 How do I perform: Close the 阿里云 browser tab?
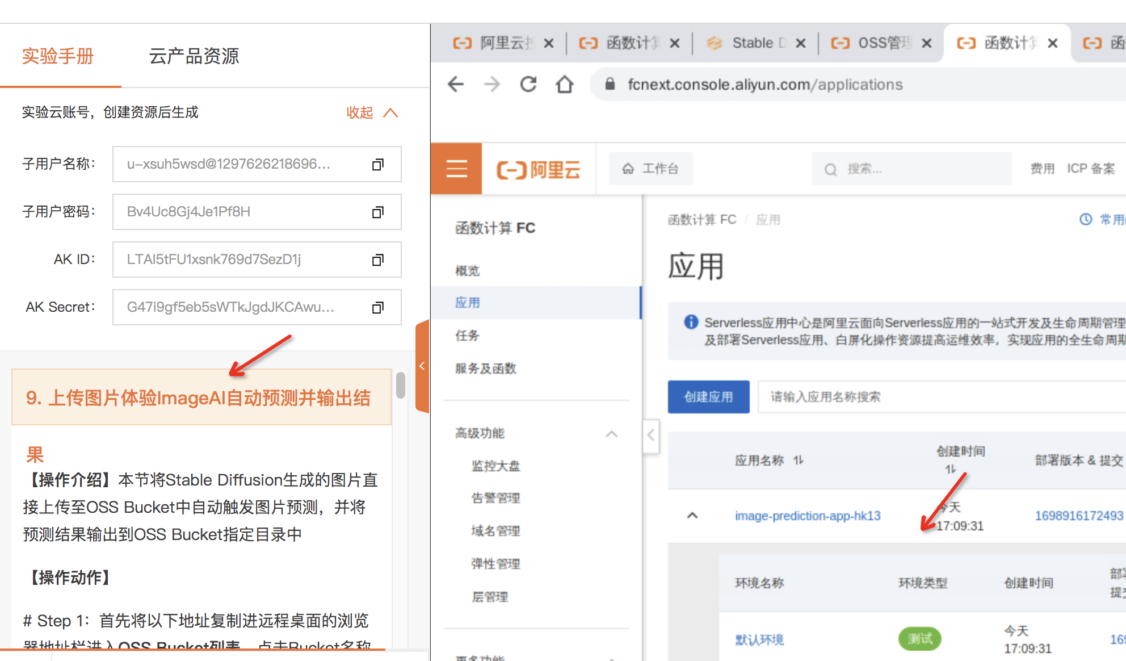click(549, 43)
